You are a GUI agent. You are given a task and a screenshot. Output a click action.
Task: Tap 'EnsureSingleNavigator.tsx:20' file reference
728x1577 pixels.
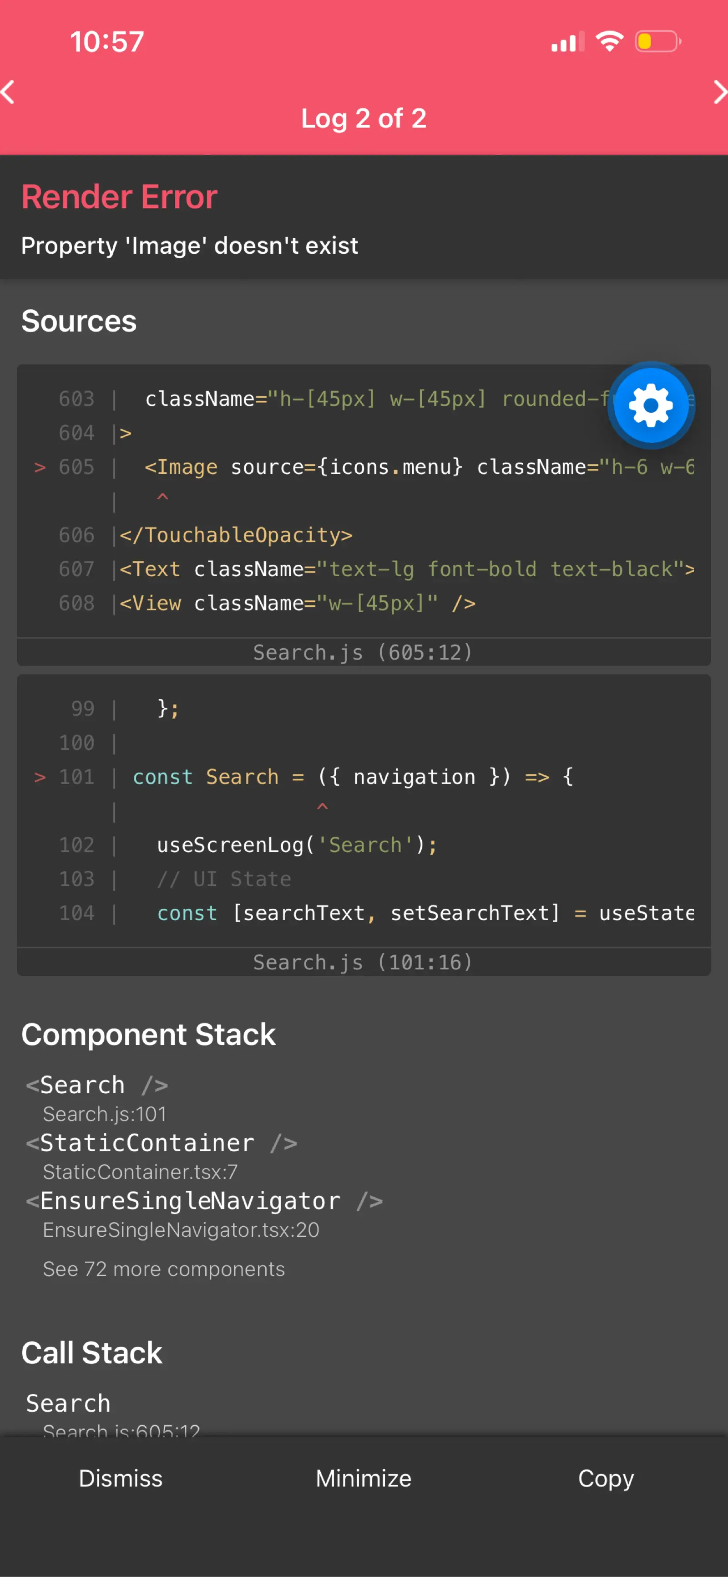181,1230
